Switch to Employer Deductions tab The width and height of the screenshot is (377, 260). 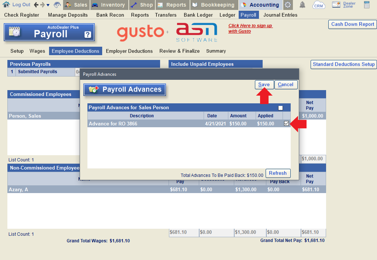pos(129,51)
